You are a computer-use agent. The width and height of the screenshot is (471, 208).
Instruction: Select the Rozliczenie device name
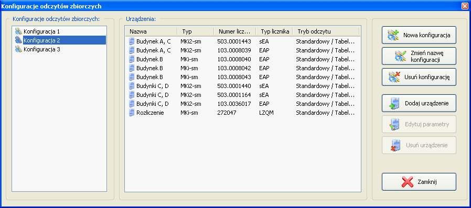point(150,113)
